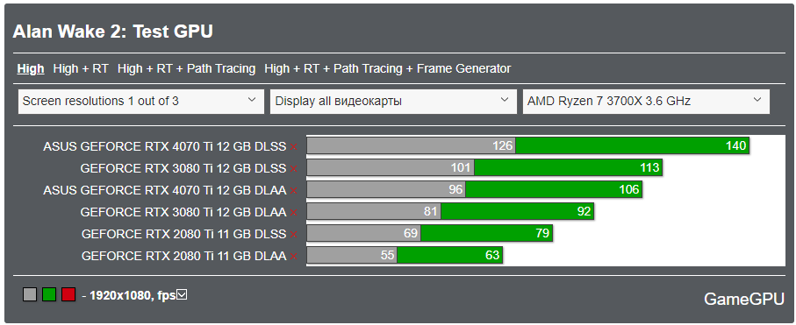
Task: Open the AMD Ryzen 7 3700X processor dropdown
Action: (x=646, y=102)
